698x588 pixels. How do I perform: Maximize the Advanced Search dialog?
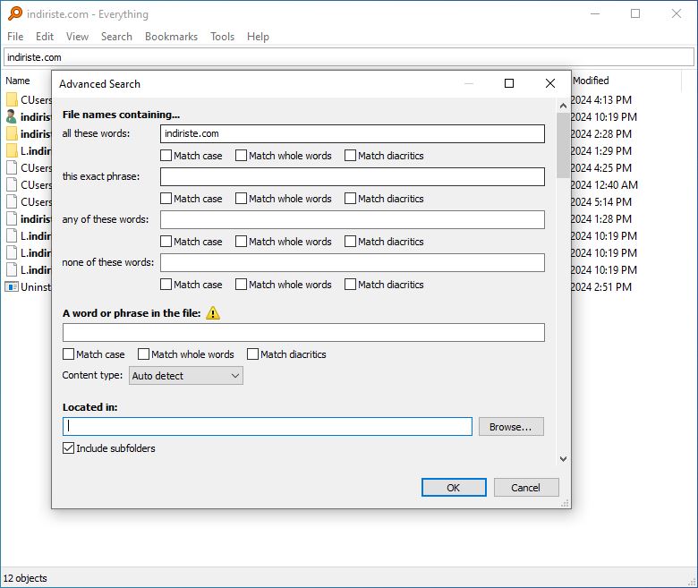509,83
